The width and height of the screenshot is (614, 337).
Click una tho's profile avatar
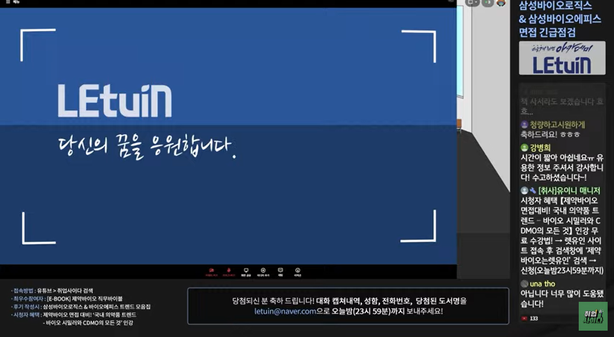524,284
